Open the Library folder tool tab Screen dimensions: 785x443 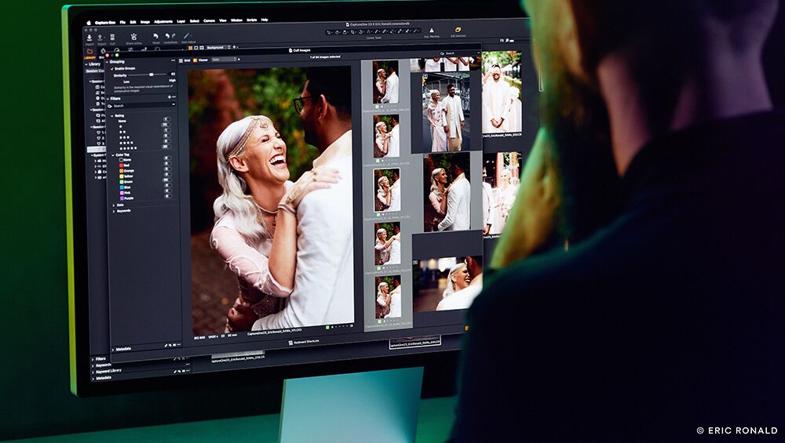pos(89,52)
